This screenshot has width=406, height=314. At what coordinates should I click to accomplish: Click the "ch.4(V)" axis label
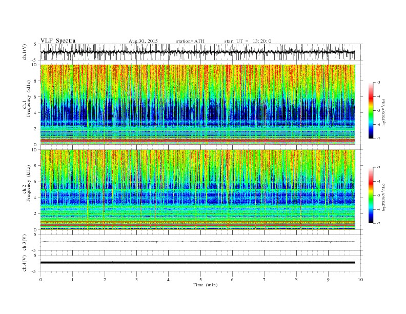pos(25,263)
